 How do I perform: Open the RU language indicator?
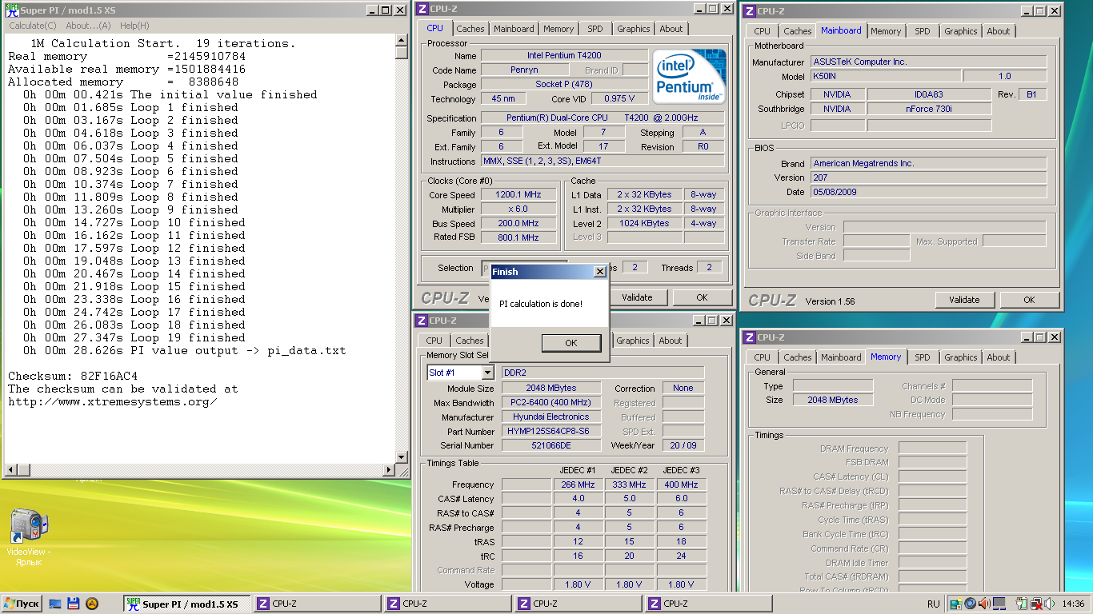coord(933,604)
